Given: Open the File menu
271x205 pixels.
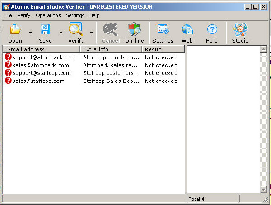Looking at the screenshot, I should (8, 15).
